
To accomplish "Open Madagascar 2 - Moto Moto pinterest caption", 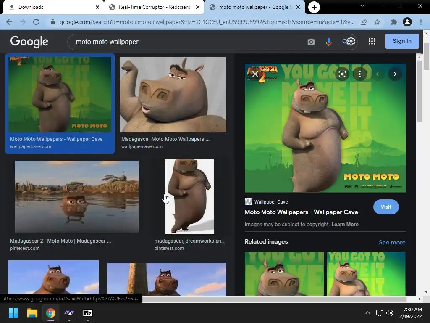I will tap(60, 241).
